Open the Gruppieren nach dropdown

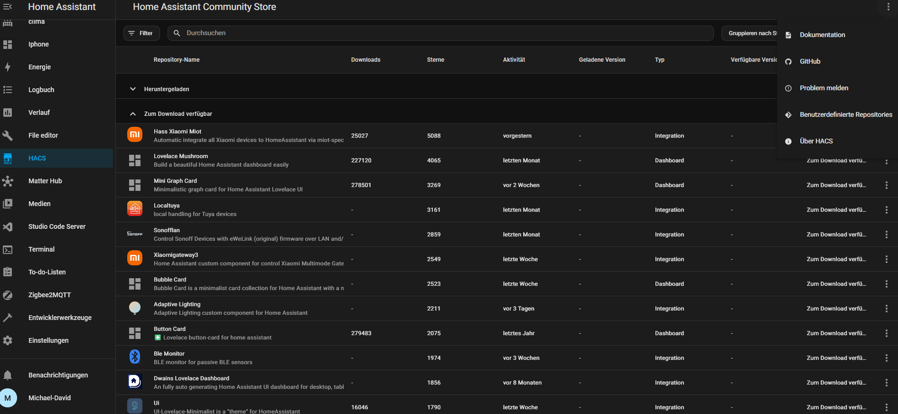[x=750, y=33]
